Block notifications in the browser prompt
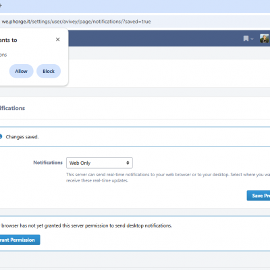Viewport: 270px width, 270px height. point(49,71)
